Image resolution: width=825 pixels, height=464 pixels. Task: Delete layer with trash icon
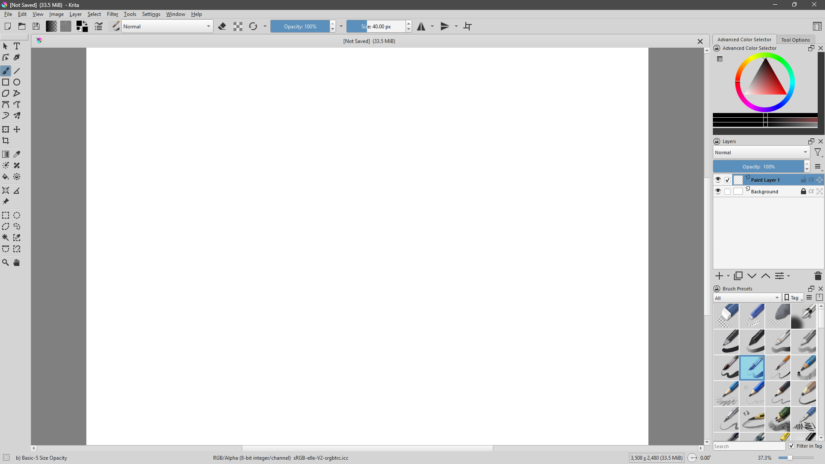coord(818,276)
